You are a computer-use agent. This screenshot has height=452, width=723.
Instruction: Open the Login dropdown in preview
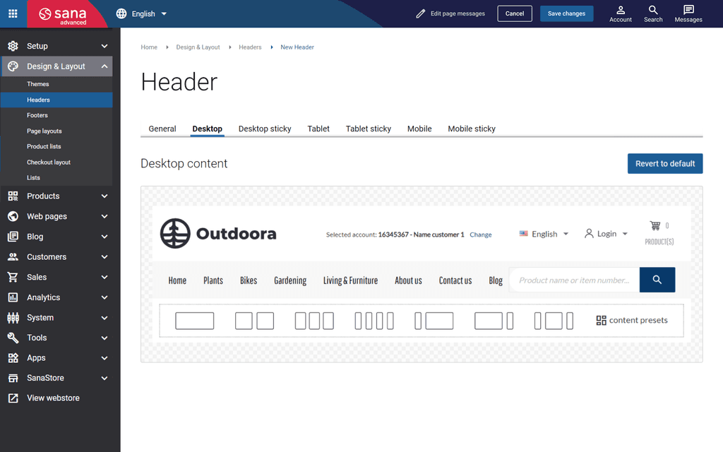click(607, 234)
